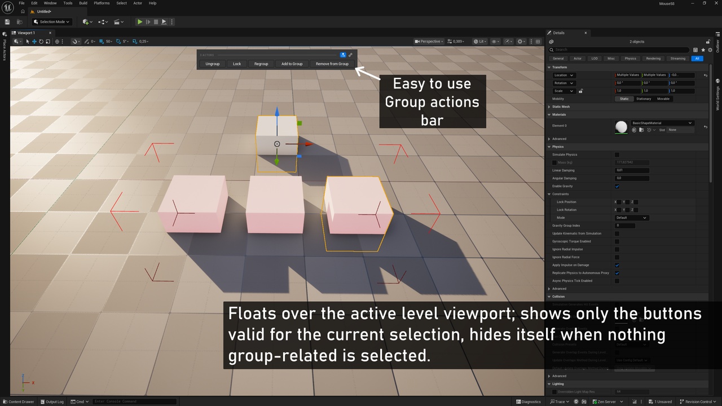Viewport: 722px width, 406px height.
Task: Check Gyroscopic Torque Enabled
Action: pyautogui.click(x=617, y=241)
